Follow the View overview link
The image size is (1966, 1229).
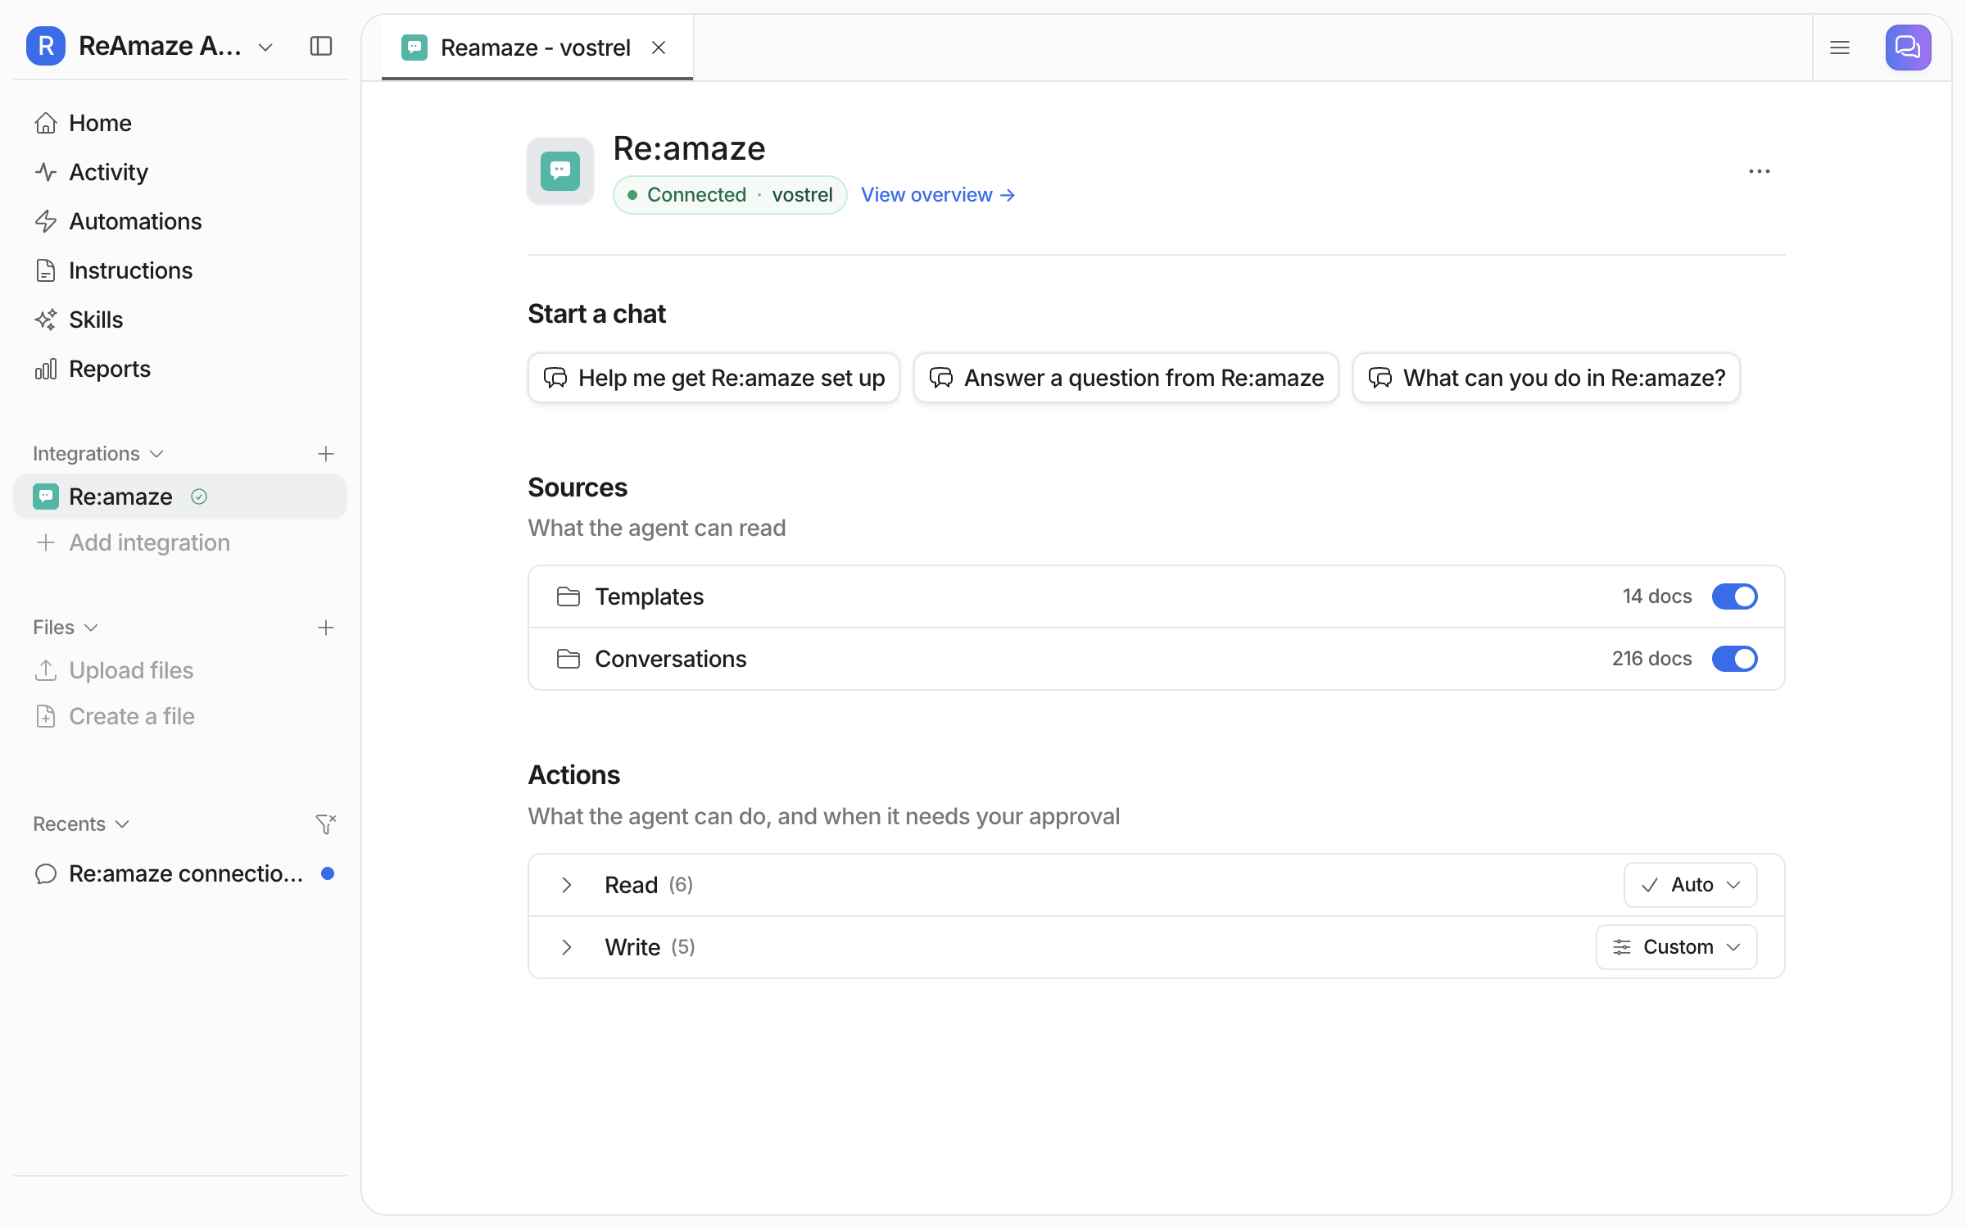[x=938, y=195]
